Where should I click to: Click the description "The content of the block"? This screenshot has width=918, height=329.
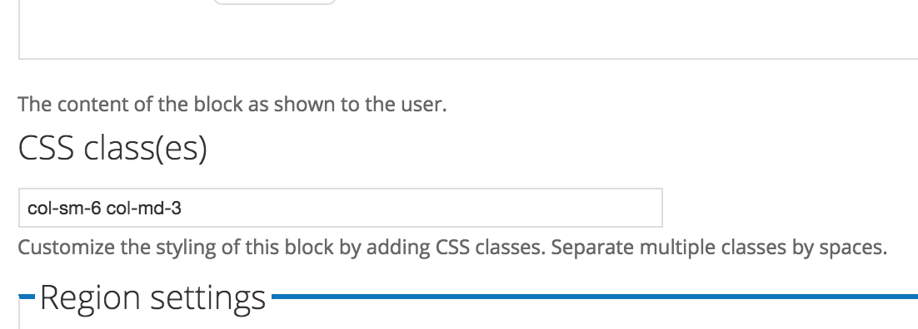click(232, 105)
